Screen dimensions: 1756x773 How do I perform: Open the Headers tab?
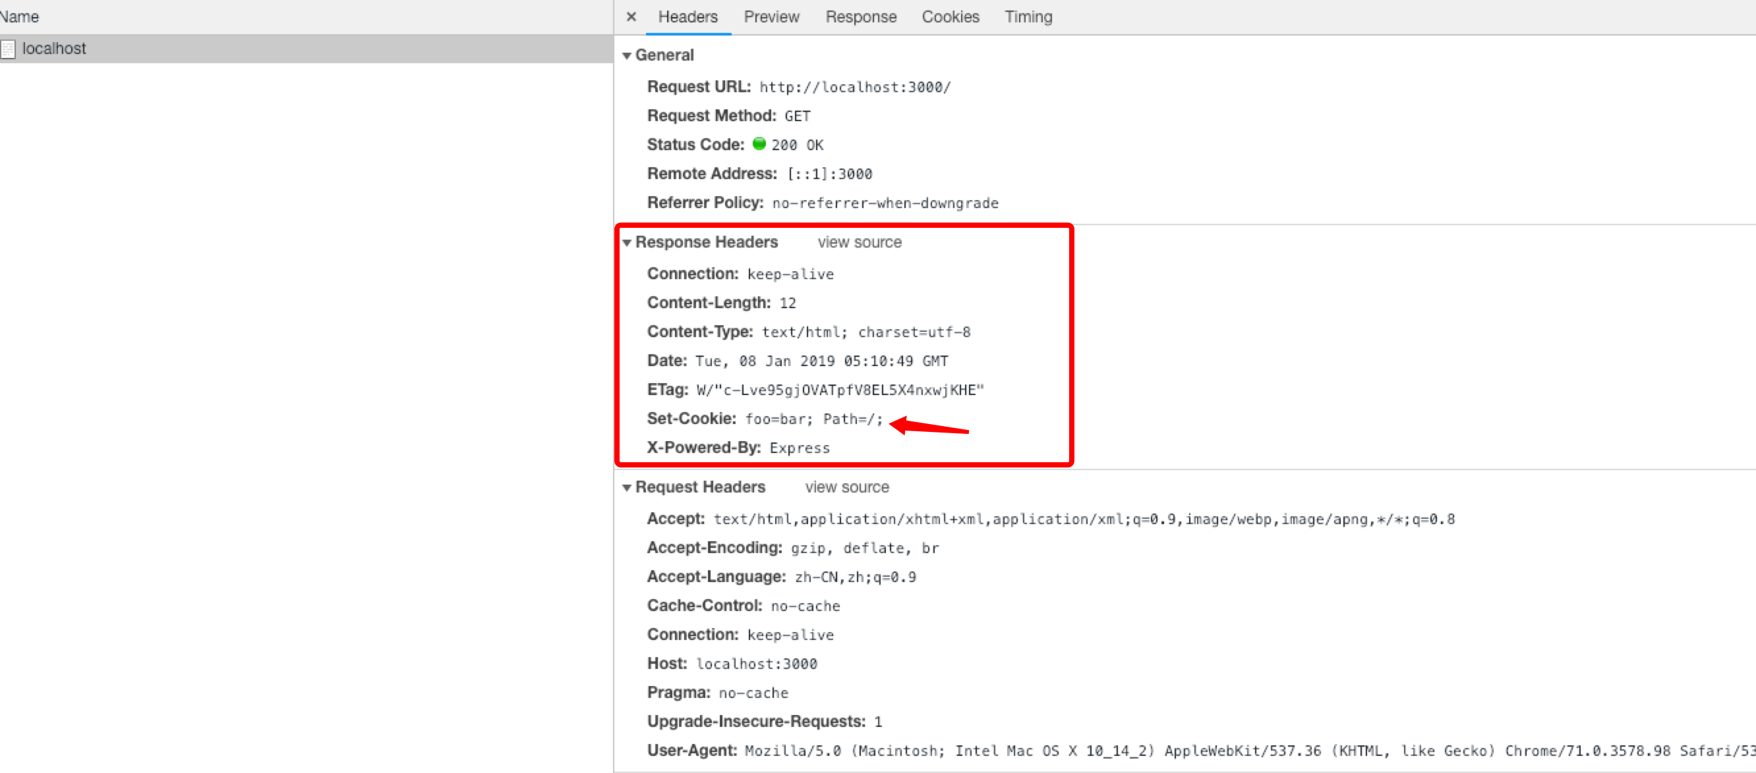point(688,17)
